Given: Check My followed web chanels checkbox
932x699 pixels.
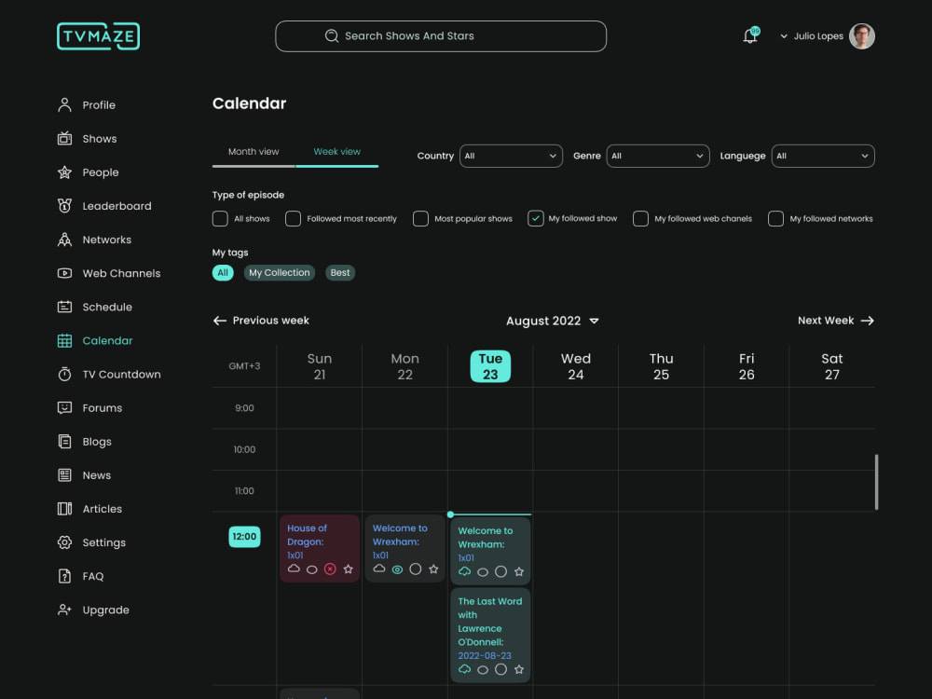Looking at the screenshot, I should point(641,219).
